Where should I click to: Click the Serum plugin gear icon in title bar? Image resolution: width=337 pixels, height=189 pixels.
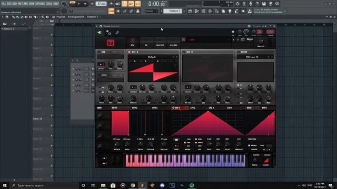[101, 26]
